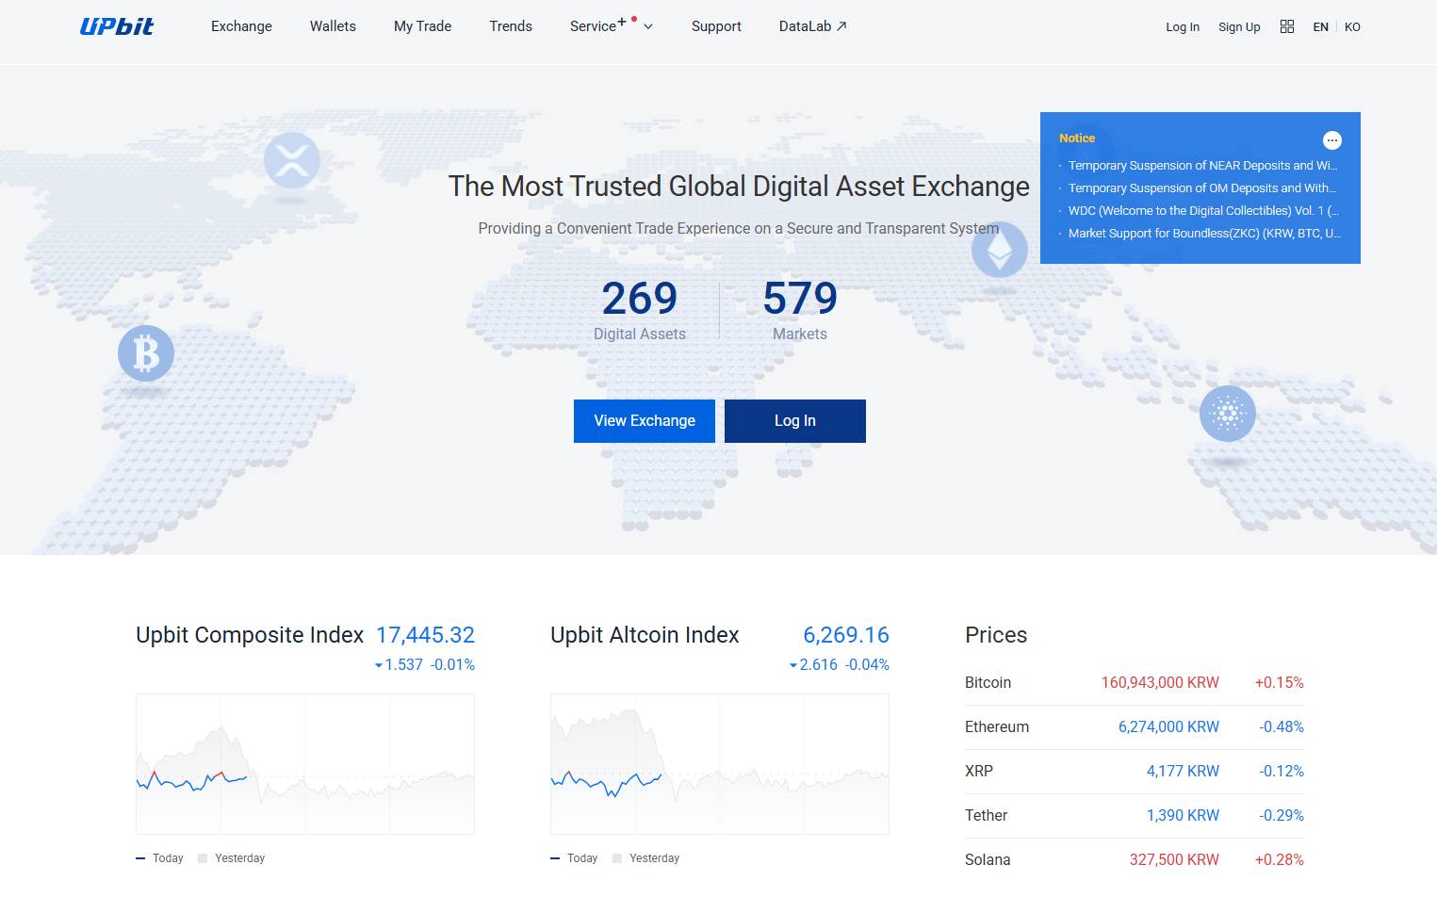Click the DataLab external link arrow

[841, 26]
